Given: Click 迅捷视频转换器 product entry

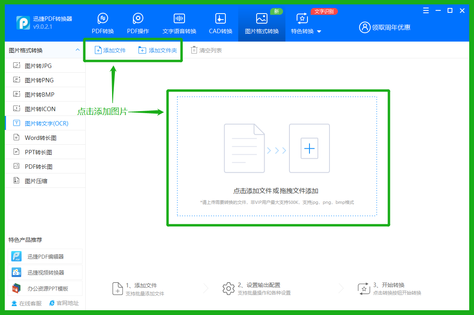Looking at the screenshot, I should coord(45,273).
